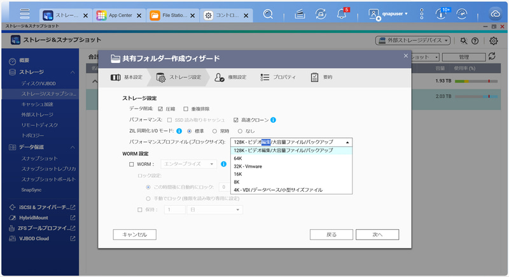Select ZIL mode なし radio button

coord(240,131)
